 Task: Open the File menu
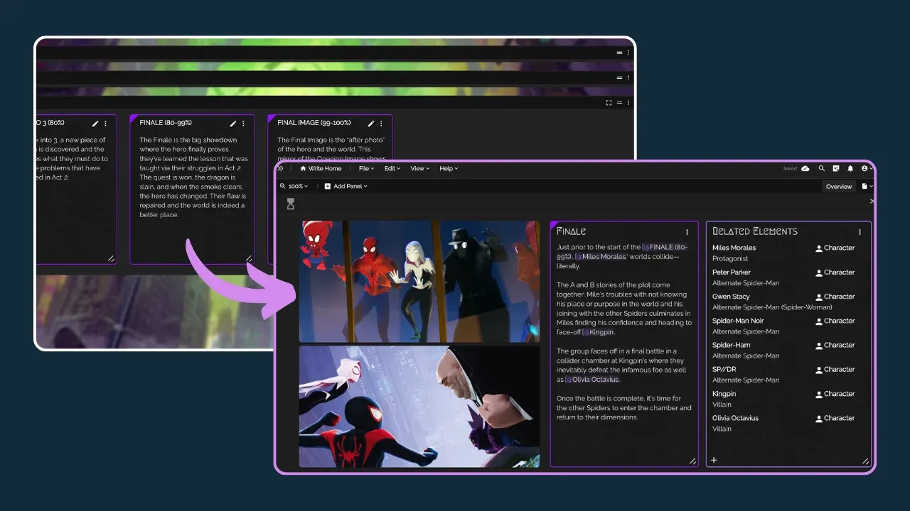tap(365, 169)
